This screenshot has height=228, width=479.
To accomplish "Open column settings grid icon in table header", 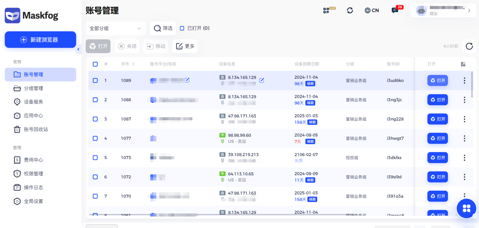I will point(463,64).
